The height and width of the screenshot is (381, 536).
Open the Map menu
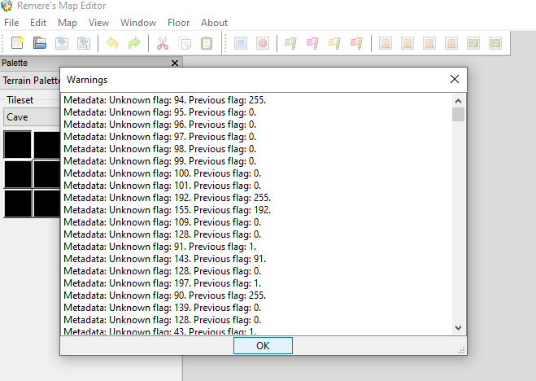68,23
